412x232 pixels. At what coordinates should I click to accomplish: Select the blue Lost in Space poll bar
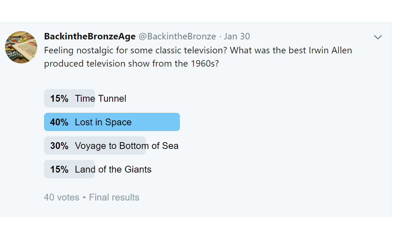pyautogui.click(x=112, y=122)
